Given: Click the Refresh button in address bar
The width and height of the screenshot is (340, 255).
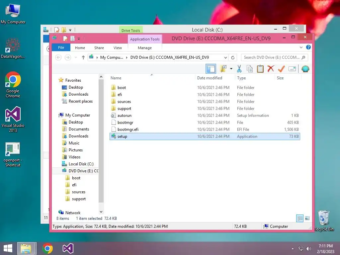Looking at the screenshot, I should tap(233, 57).
